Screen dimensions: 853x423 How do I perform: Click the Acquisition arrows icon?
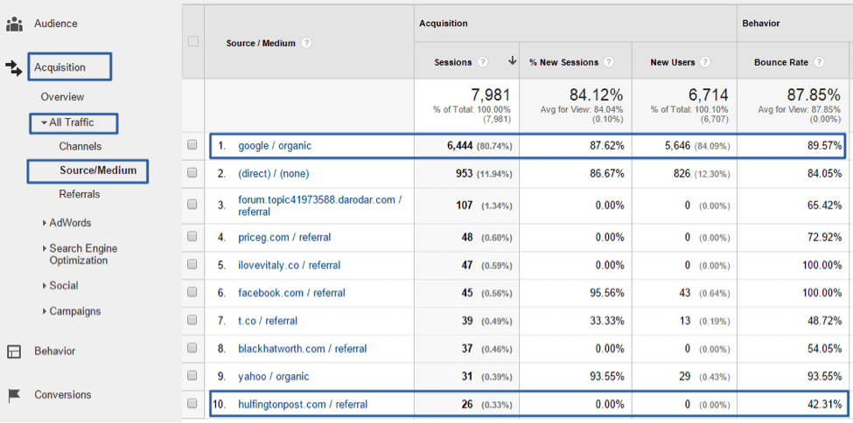coord(13,67)
